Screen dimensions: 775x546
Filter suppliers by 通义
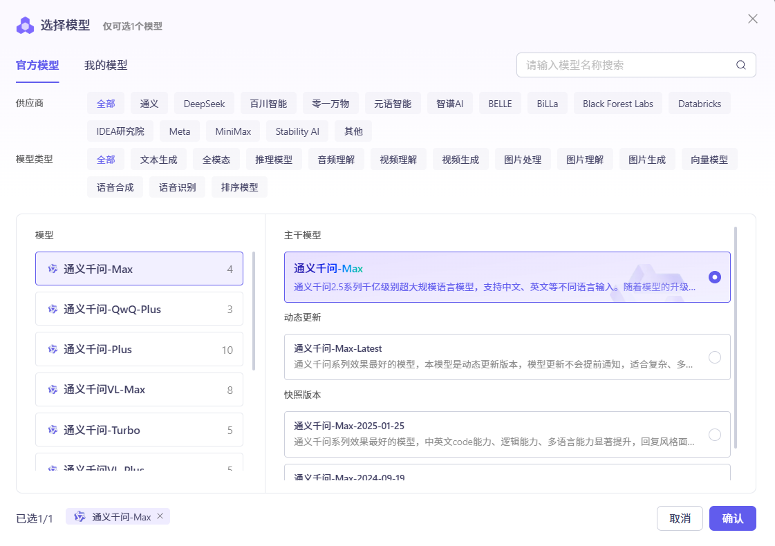[149, 103]
